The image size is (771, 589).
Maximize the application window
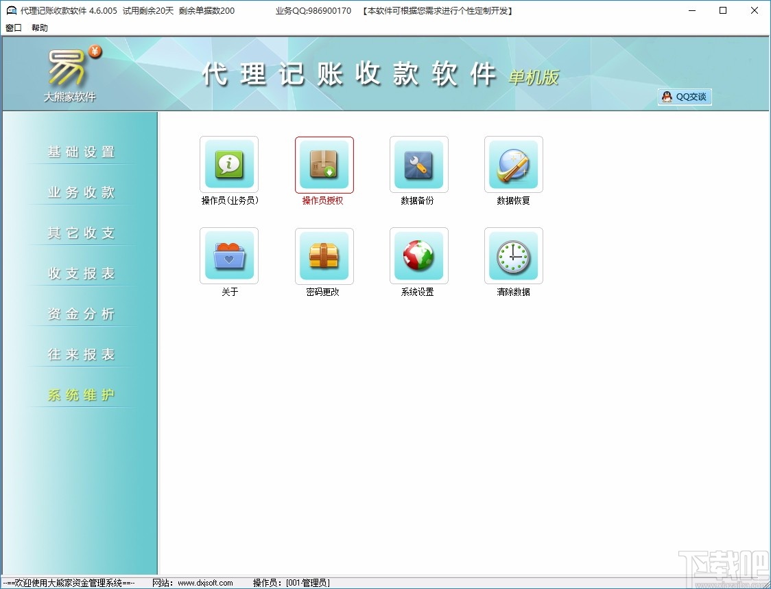tap(723, 10)
